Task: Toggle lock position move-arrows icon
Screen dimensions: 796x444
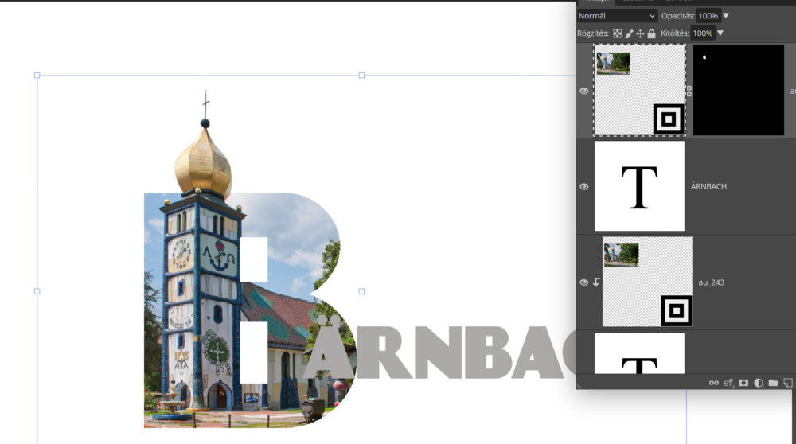Action: click(640, 33)
